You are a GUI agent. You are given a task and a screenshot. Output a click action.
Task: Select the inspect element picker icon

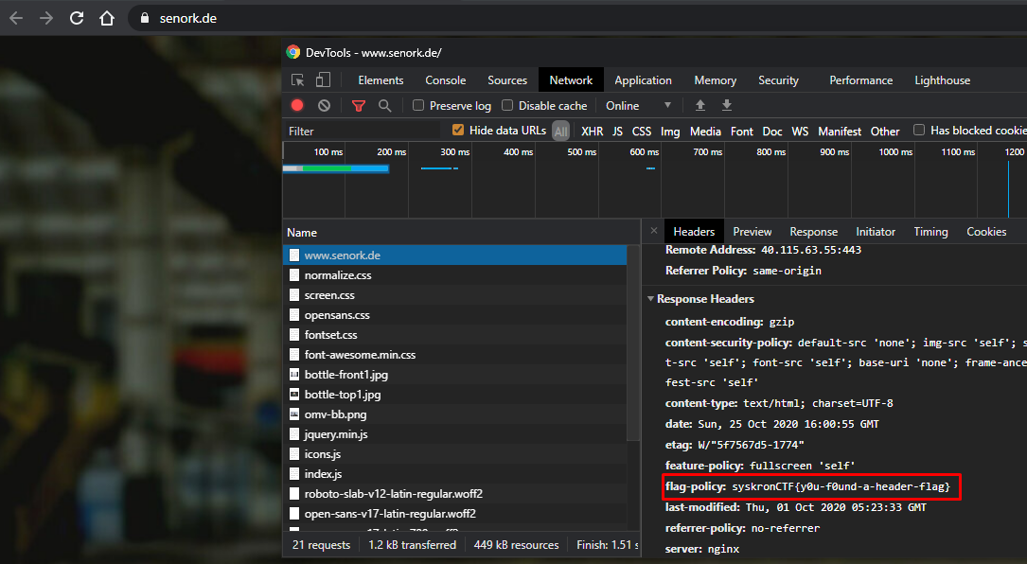point(298,79)
